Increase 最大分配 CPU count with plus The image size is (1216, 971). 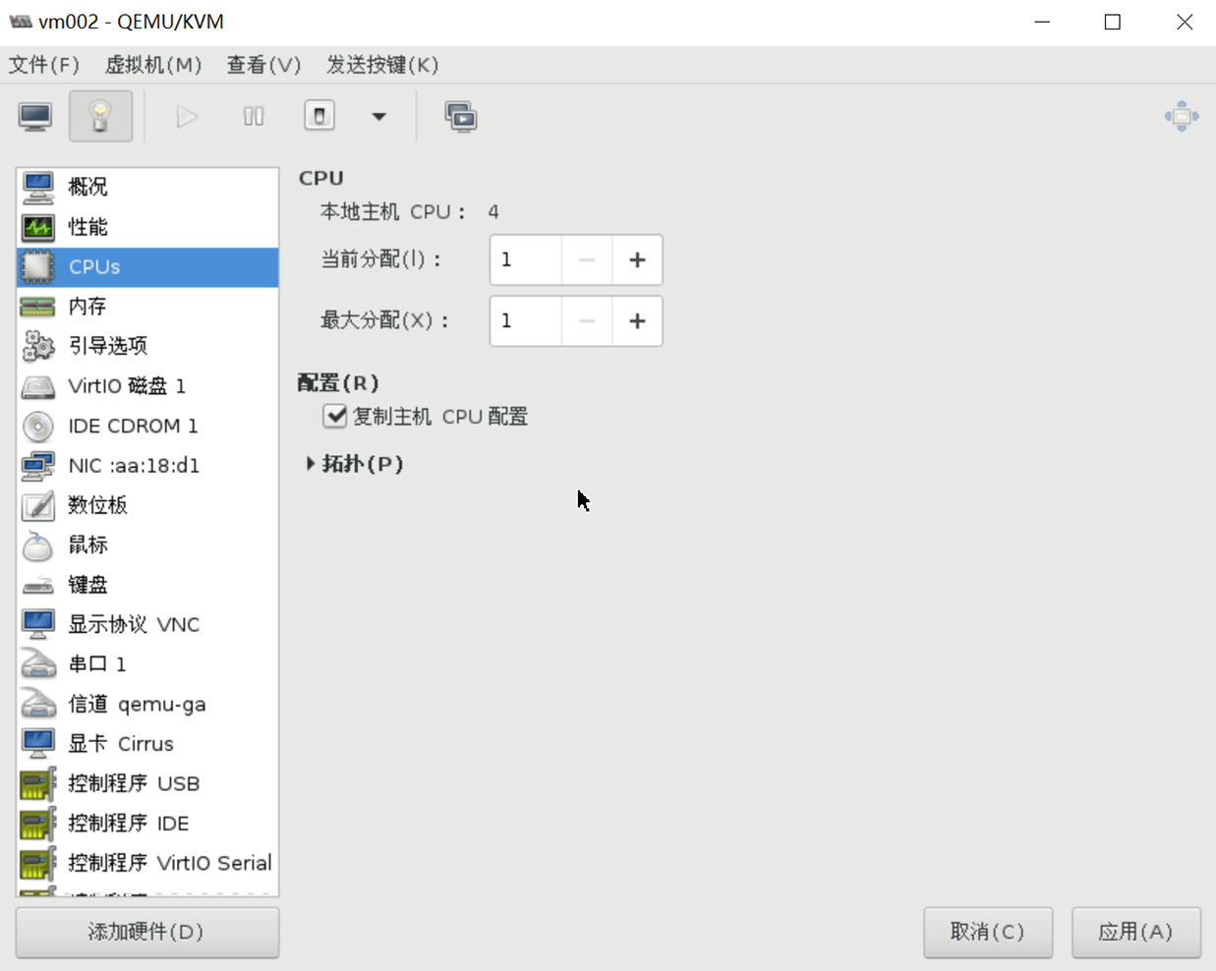pyautogui.click(x=637, y=321)
